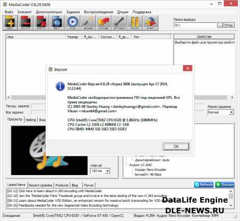
Task: Open the Extend toolbar icon
Action: pyautogui.click(x=103, y=22)
